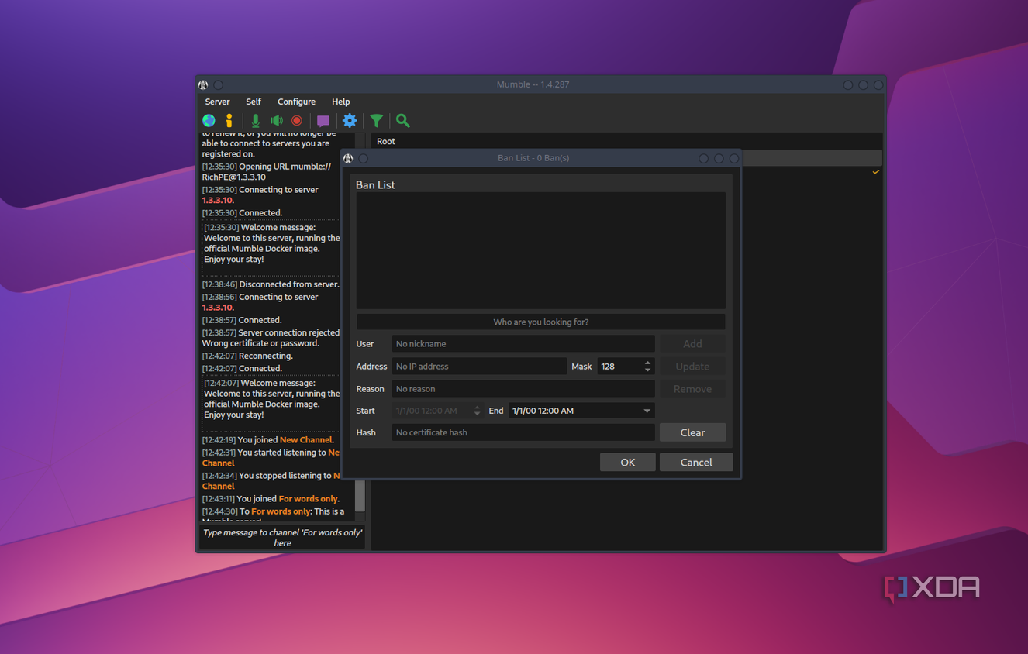
Task: Click 'New Channel' link in the 12:42:19 entry
Action: (305, 440)
